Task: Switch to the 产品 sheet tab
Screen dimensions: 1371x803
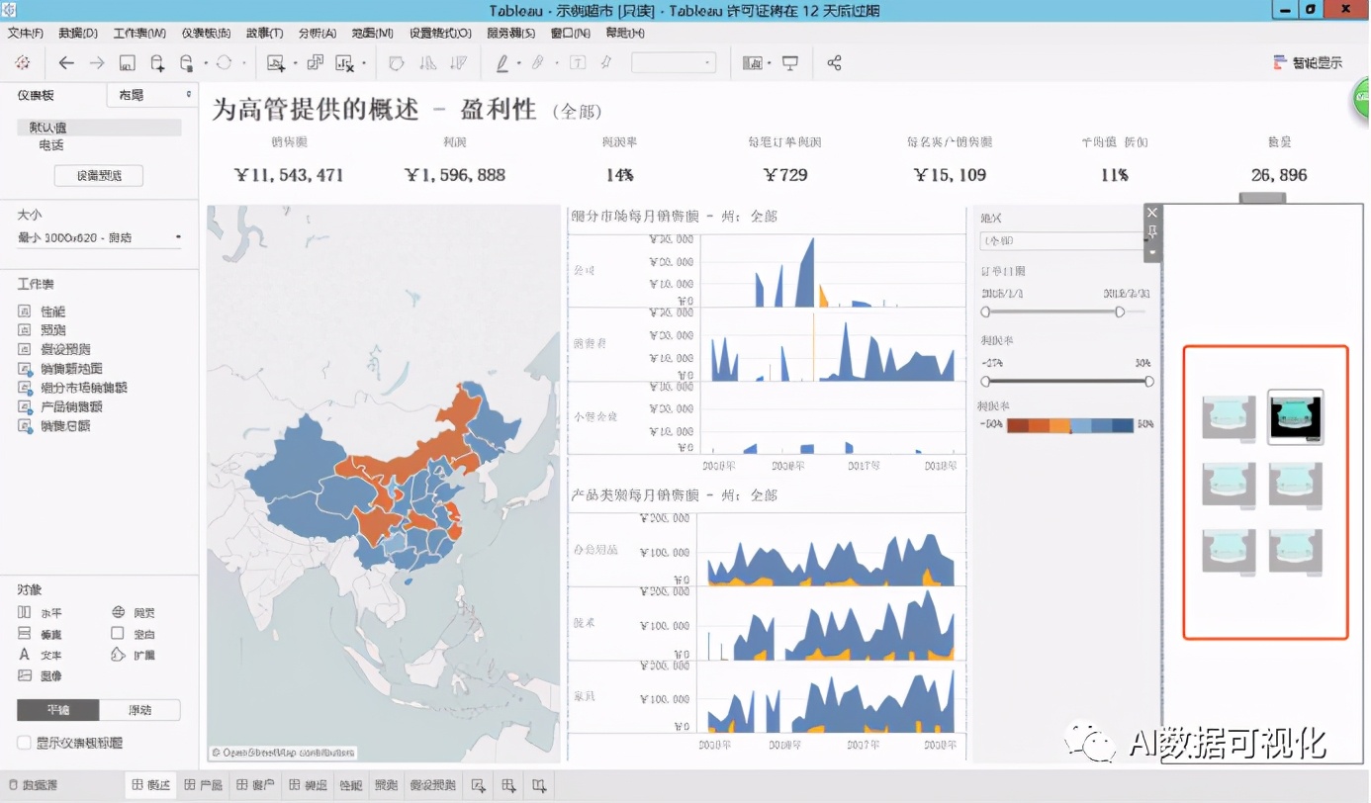Action: point(203,784)
